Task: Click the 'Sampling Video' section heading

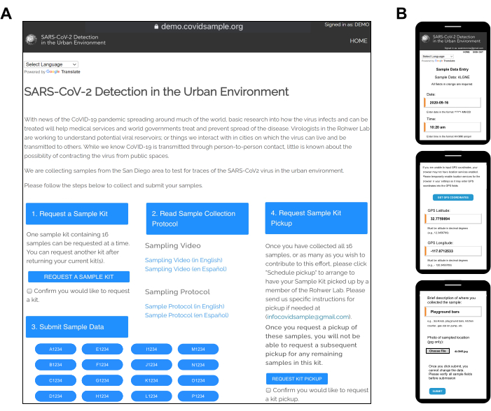Action: click(173, 245)
